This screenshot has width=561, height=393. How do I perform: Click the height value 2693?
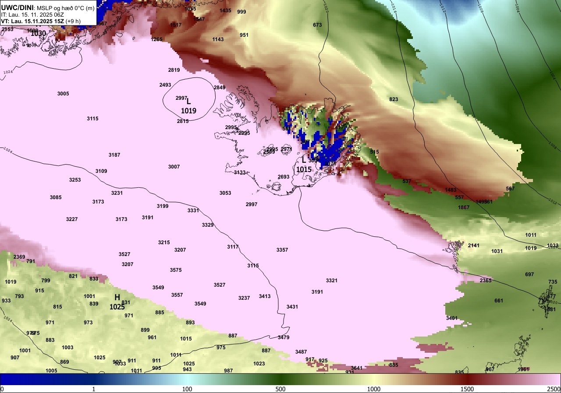click(284, 177)
